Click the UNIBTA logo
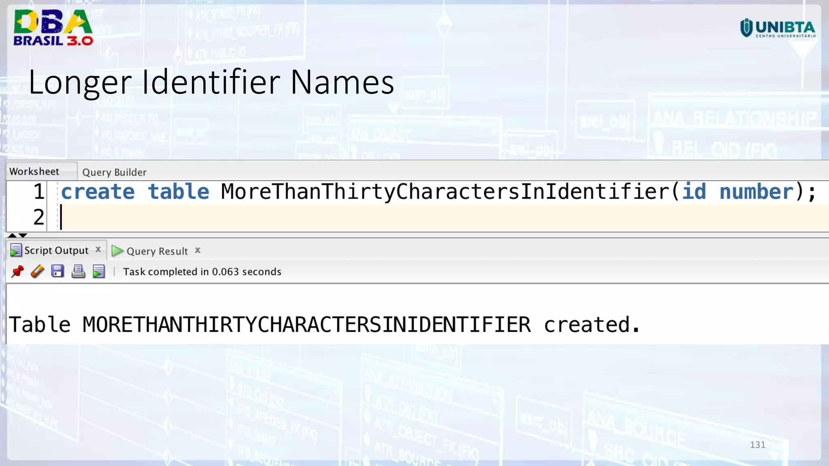Image resolution: width=829 pixels, height=466 pixels. [x=777, y=28]
